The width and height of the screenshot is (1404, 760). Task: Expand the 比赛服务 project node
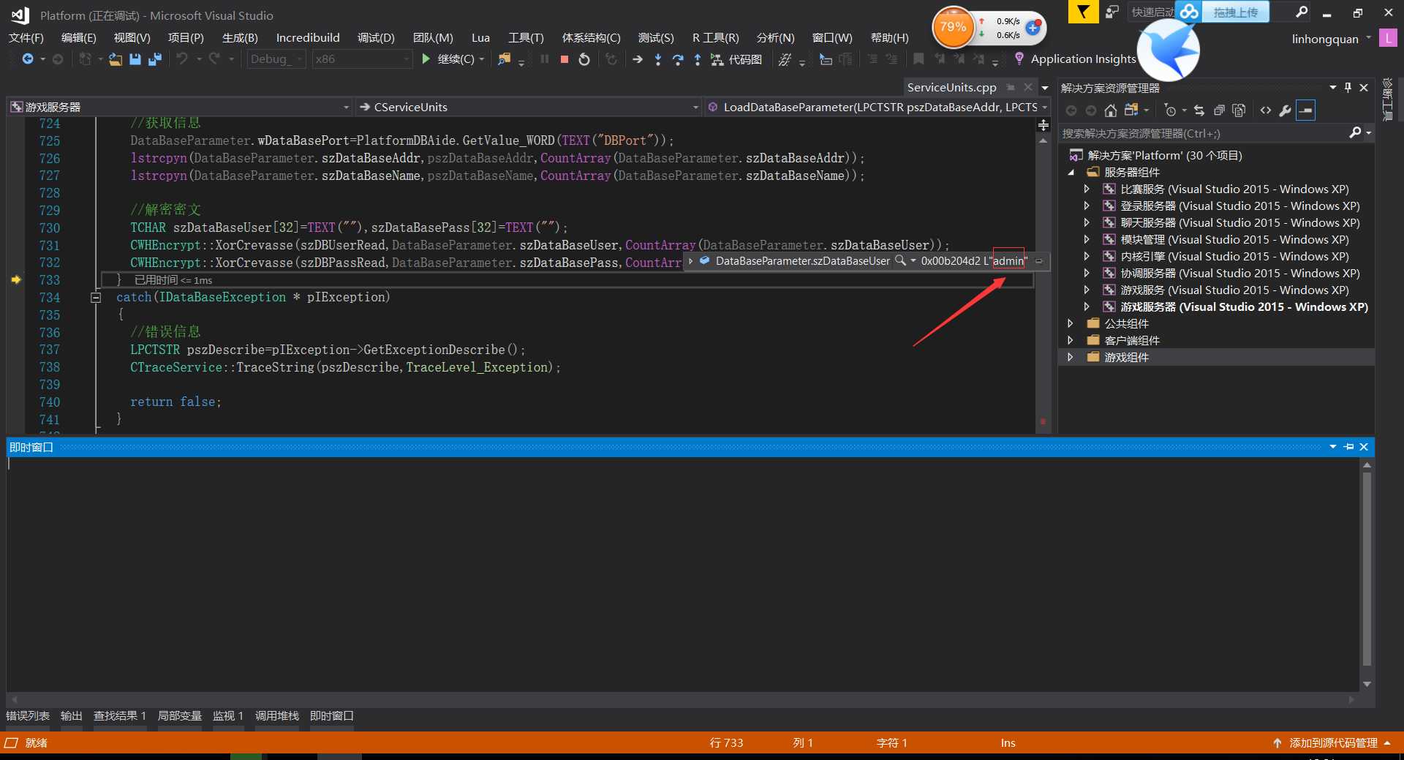1087,189
